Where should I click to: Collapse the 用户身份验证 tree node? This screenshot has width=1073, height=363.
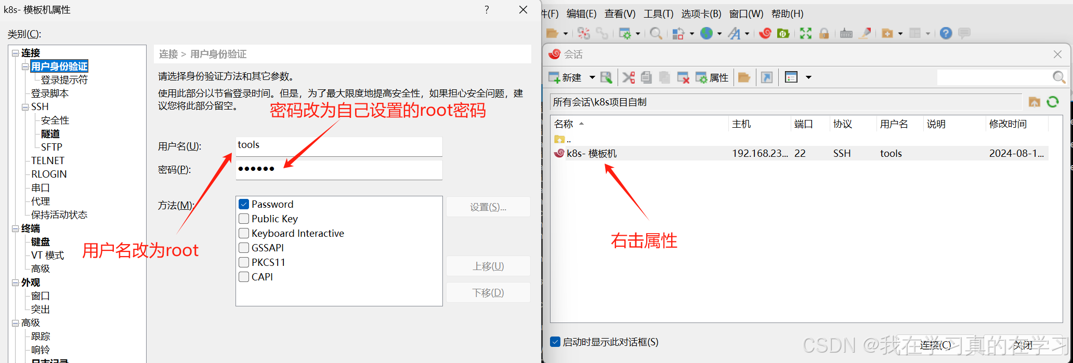25,66
